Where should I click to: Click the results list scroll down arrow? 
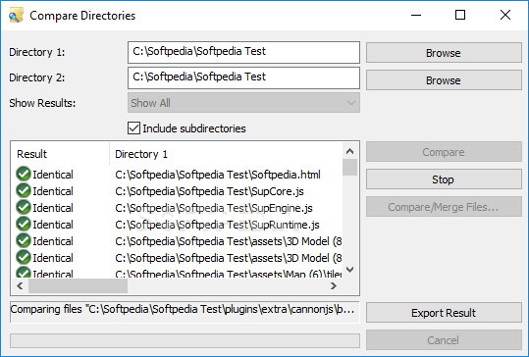tap(349, 270)
